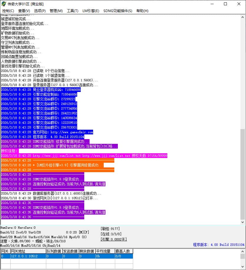Click 管理NPC列表加载成功 log line
Viewport: 246px width, 270px height.
point(20,47)
